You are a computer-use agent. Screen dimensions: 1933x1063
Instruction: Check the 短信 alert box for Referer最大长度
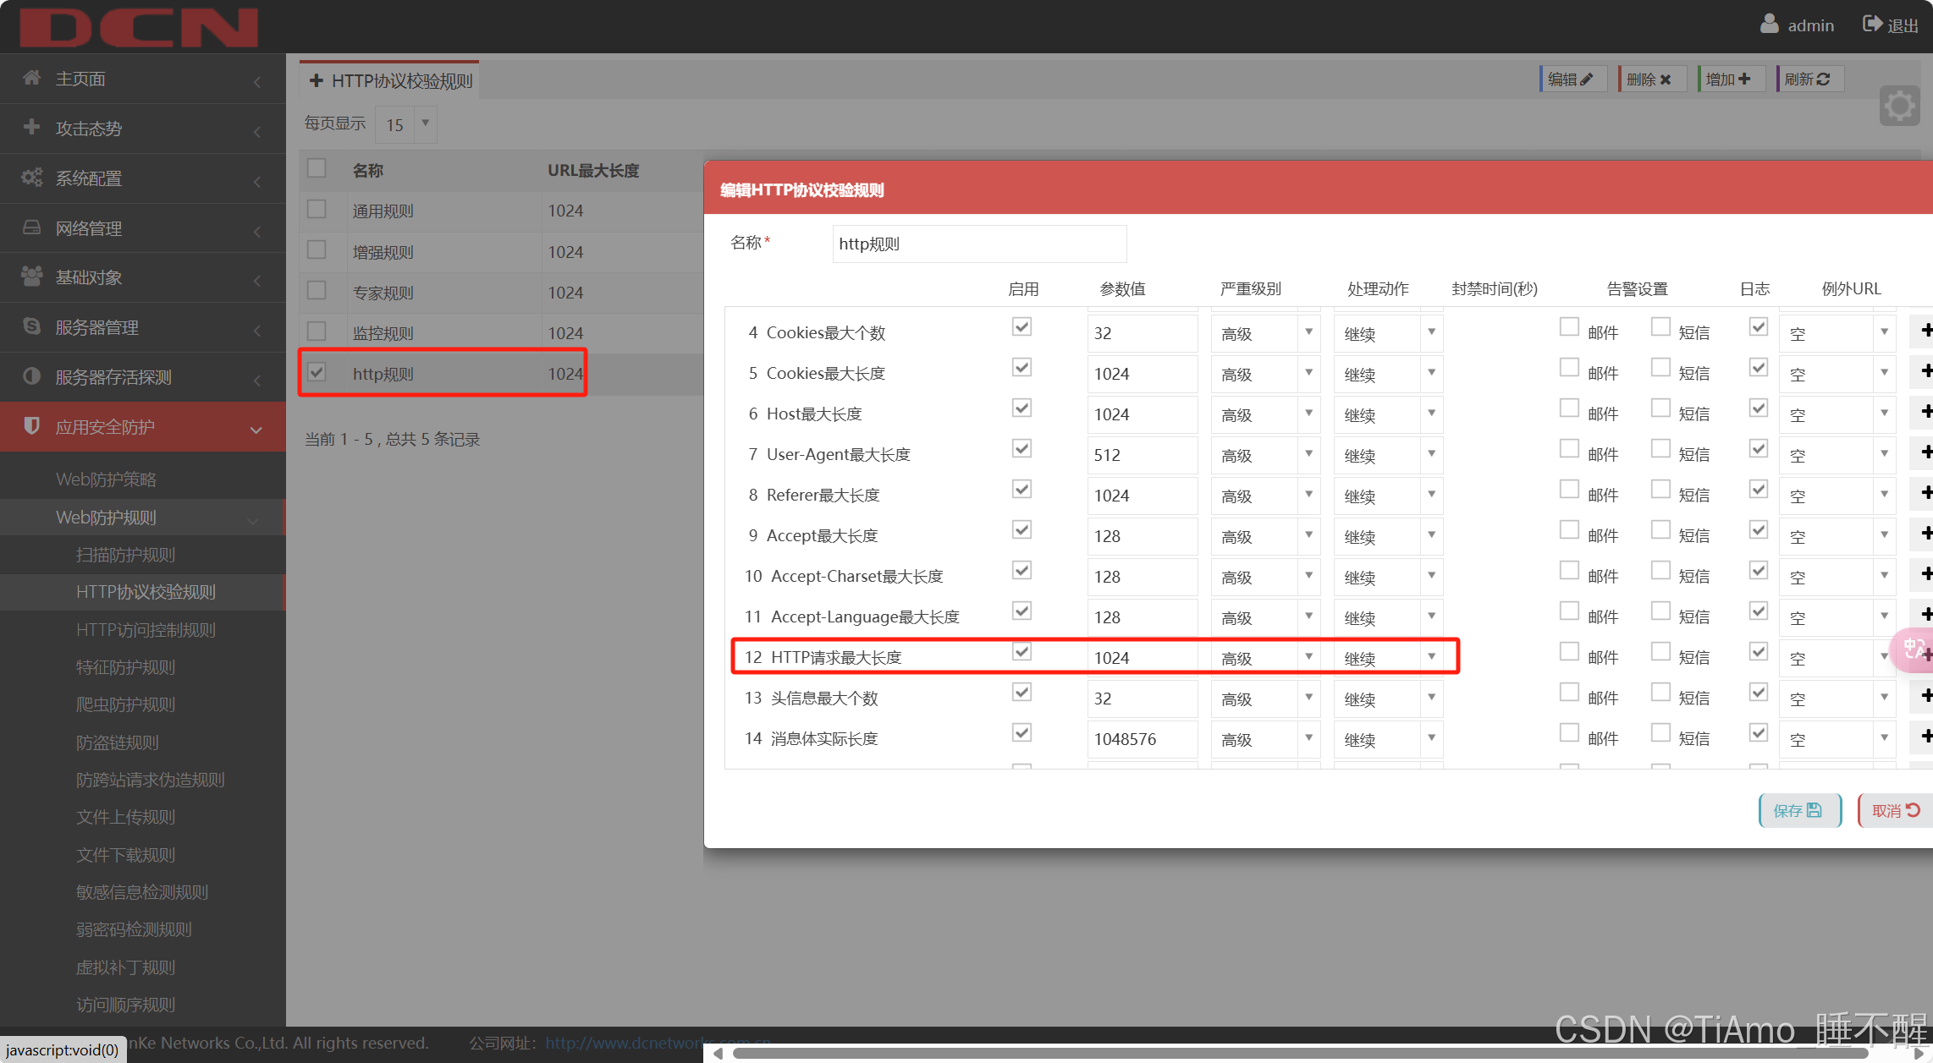1660,490
